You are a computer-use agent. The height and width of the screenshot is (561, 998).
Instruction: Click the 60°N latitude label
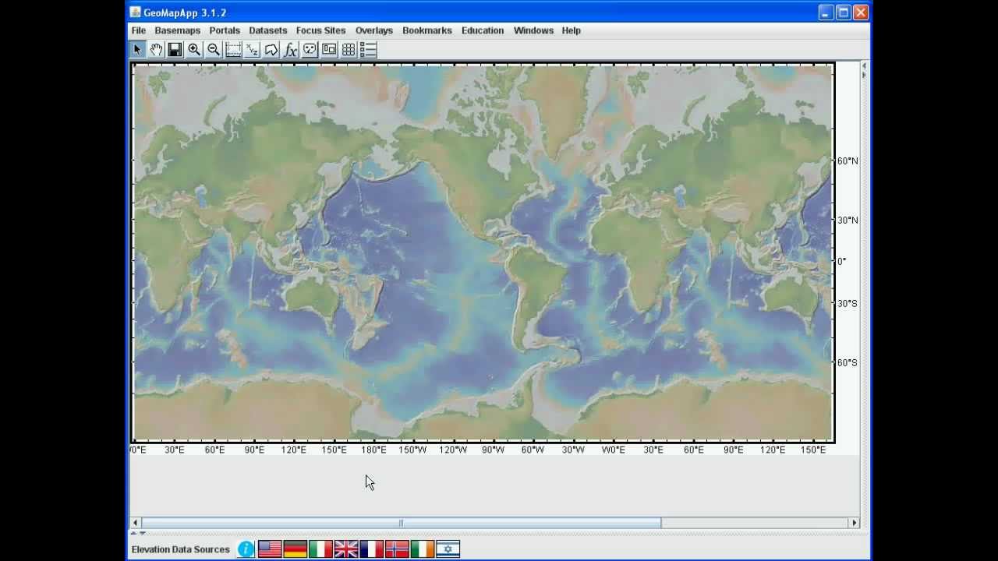point(848,161)
